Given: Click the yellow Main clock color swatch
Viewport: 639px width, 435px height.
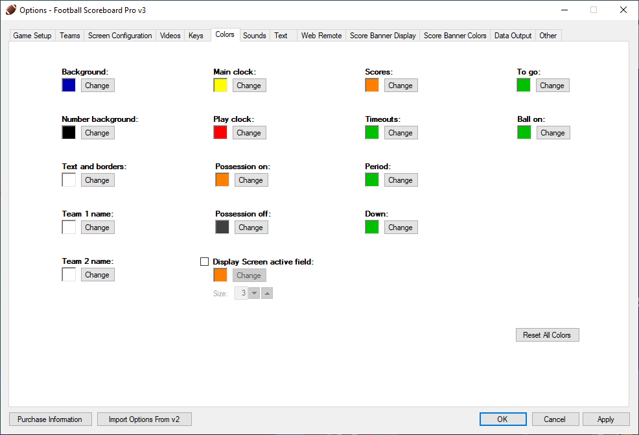Looking at the screenshot, I should point(220,85).
